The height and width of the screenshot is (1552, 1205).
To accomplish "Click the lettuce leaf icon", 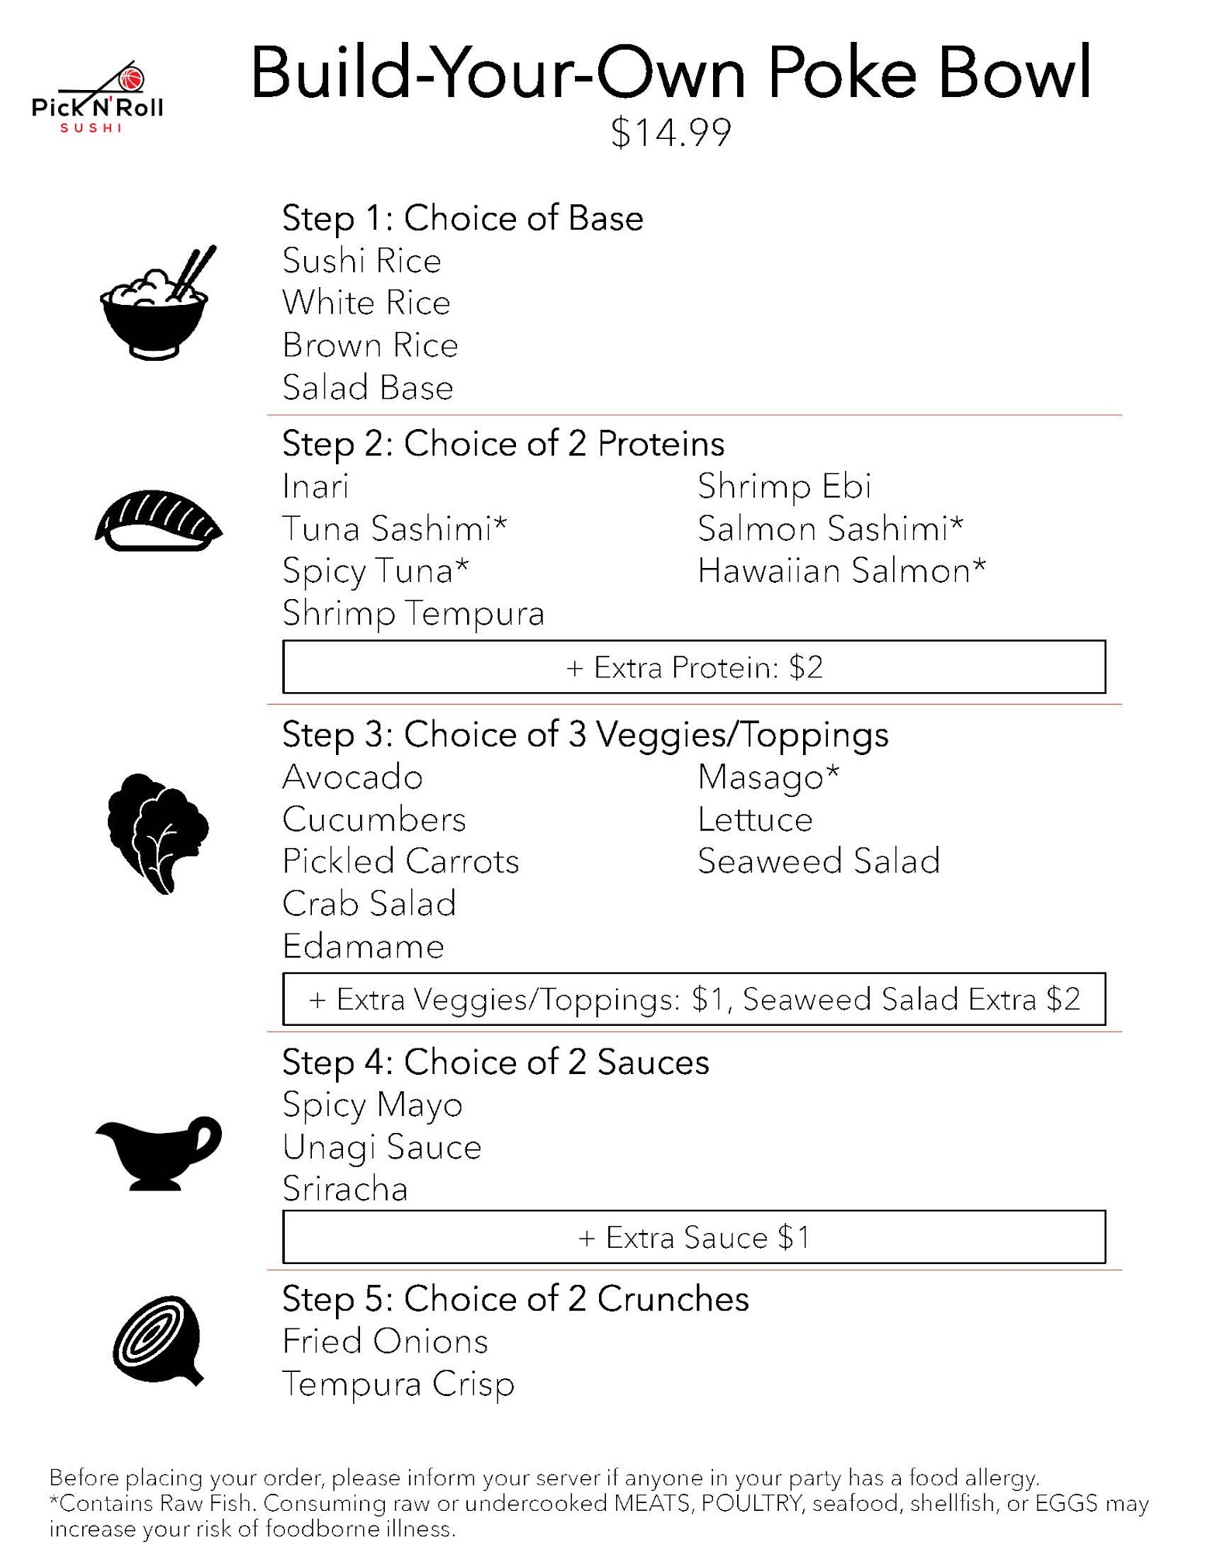I will pyautogui.click(x=158, y=833).
